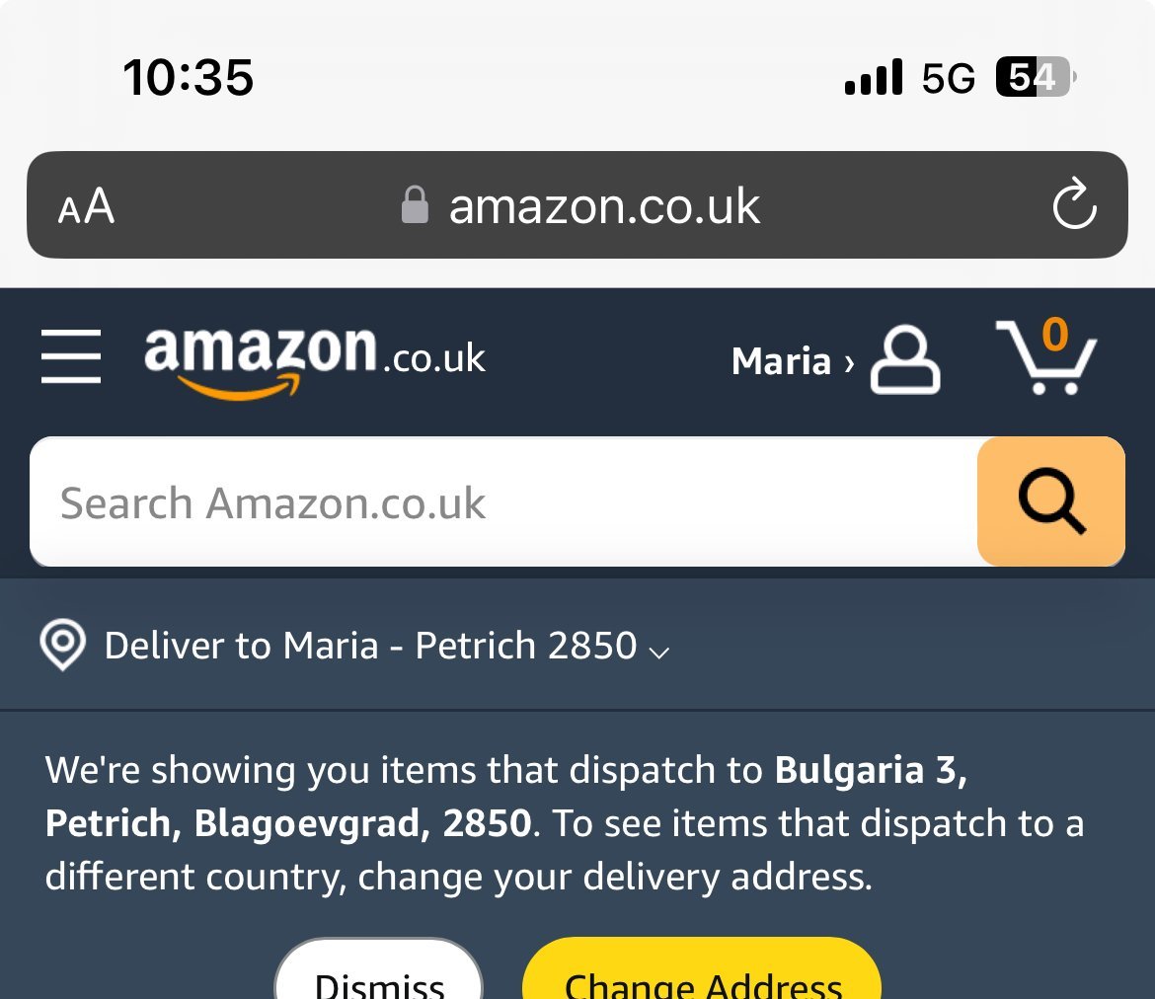The width and height of the screenshot is (1155, 999).
Task: Open the AA text size menu
Action: coord(86,205)
